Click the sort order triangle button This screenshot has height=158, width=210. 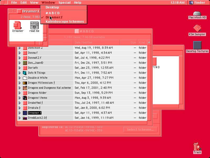tap(149, 42)
